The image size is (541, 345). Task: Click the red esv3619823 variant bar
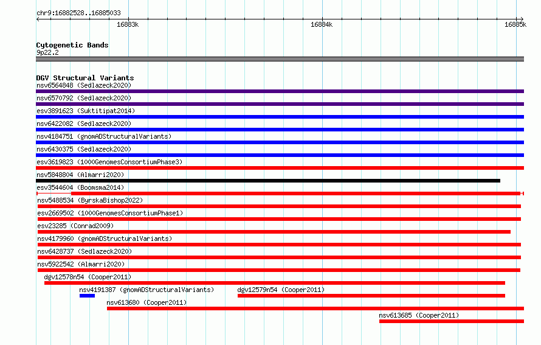pyautogui.click(x=280, y=168)
